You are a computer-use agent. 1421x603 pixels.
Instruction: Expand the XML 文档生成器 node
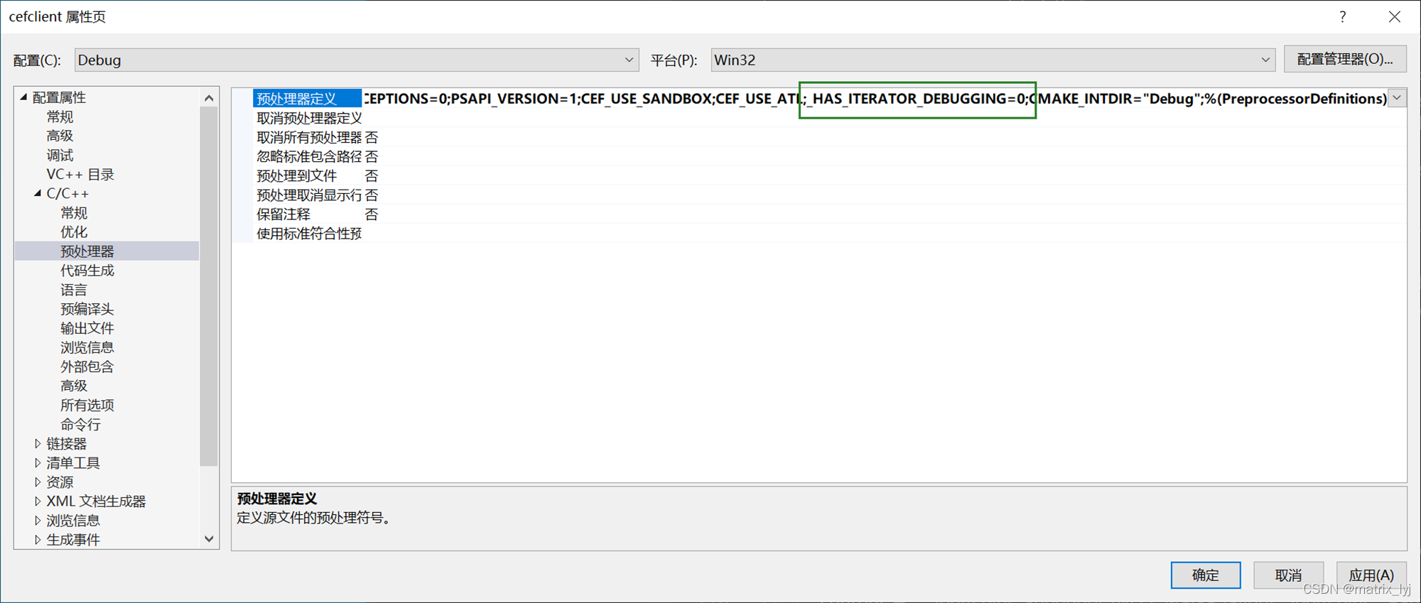[38, 501]
